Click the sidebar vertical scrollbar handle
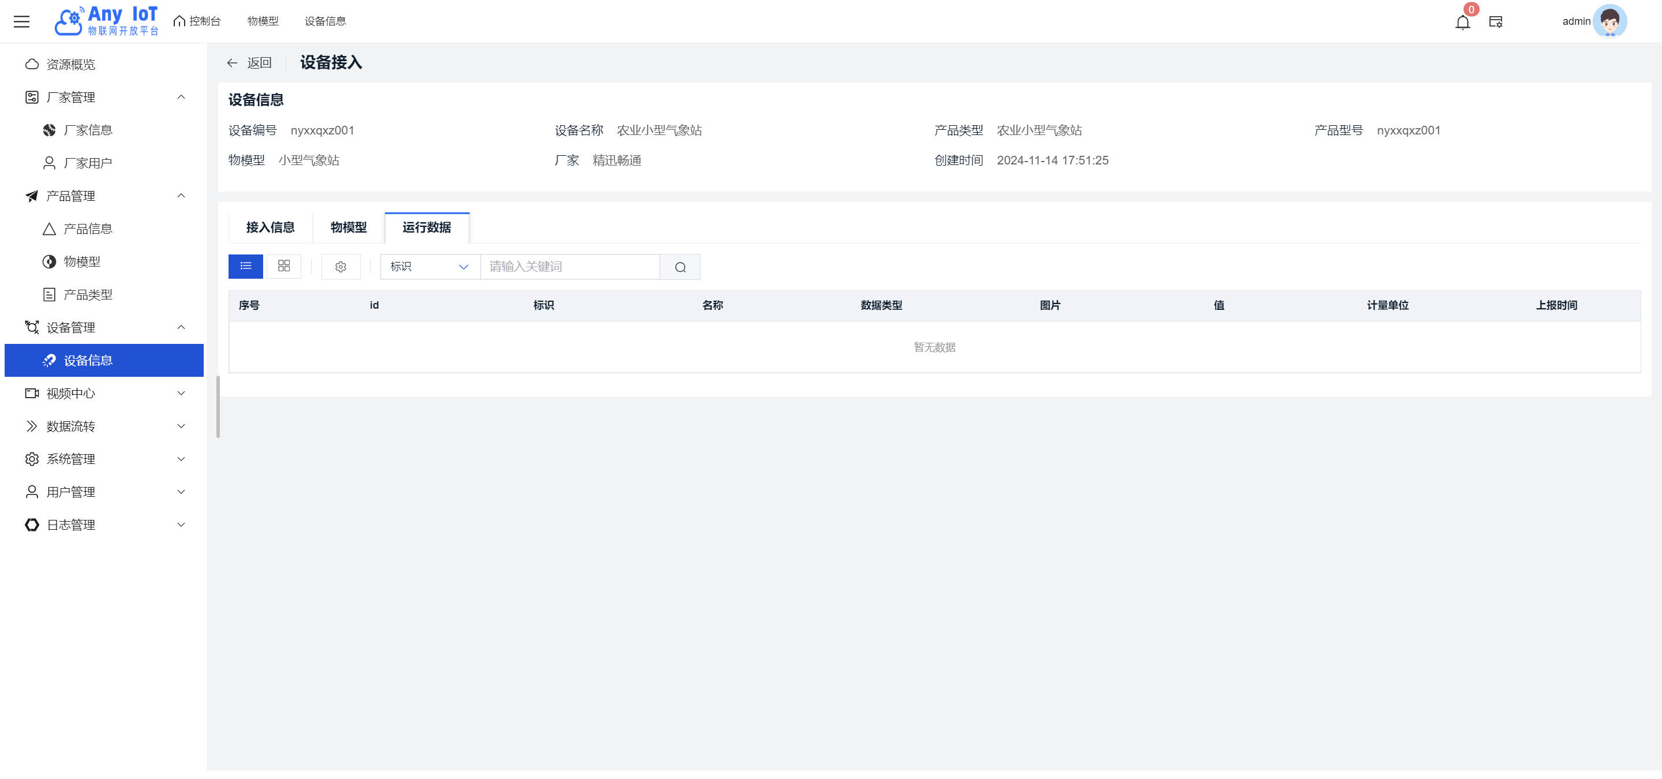The height and width of the screenshot is (779, 1662). click(x=218, y=406)
